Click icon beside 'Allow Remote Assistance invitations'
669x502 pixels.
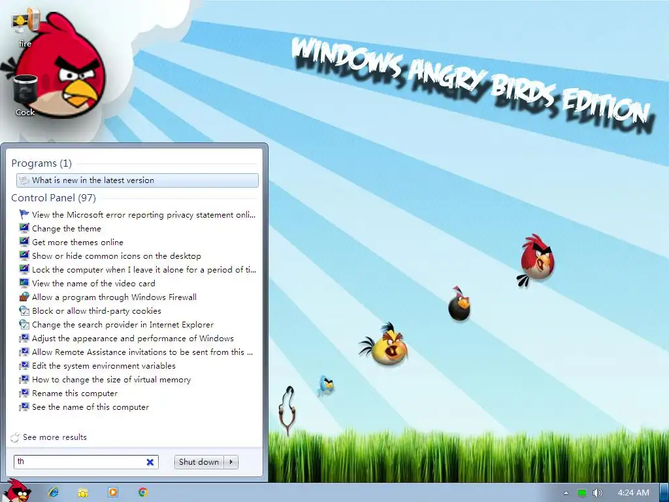[x=24, y=352]
